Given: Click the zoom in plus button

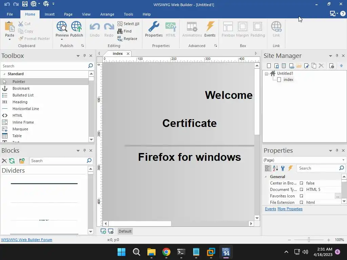Looking at the screenshot, I should pos(329,240).
